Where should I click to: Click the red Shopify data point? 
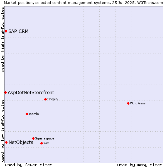coord(45,99)
